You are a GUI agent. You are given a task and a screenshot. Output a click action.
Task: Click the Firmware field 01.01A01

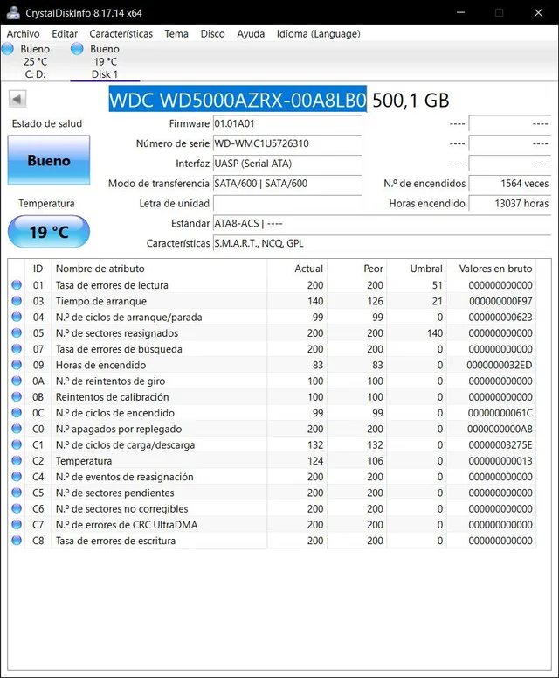click(x=287, y=123)
